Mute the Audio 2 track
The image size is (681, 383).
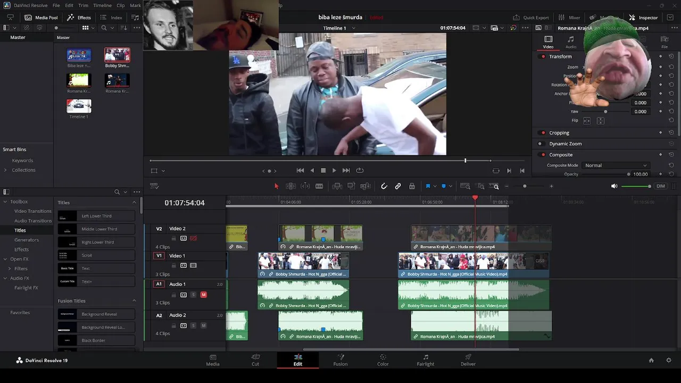coord(203,326)
